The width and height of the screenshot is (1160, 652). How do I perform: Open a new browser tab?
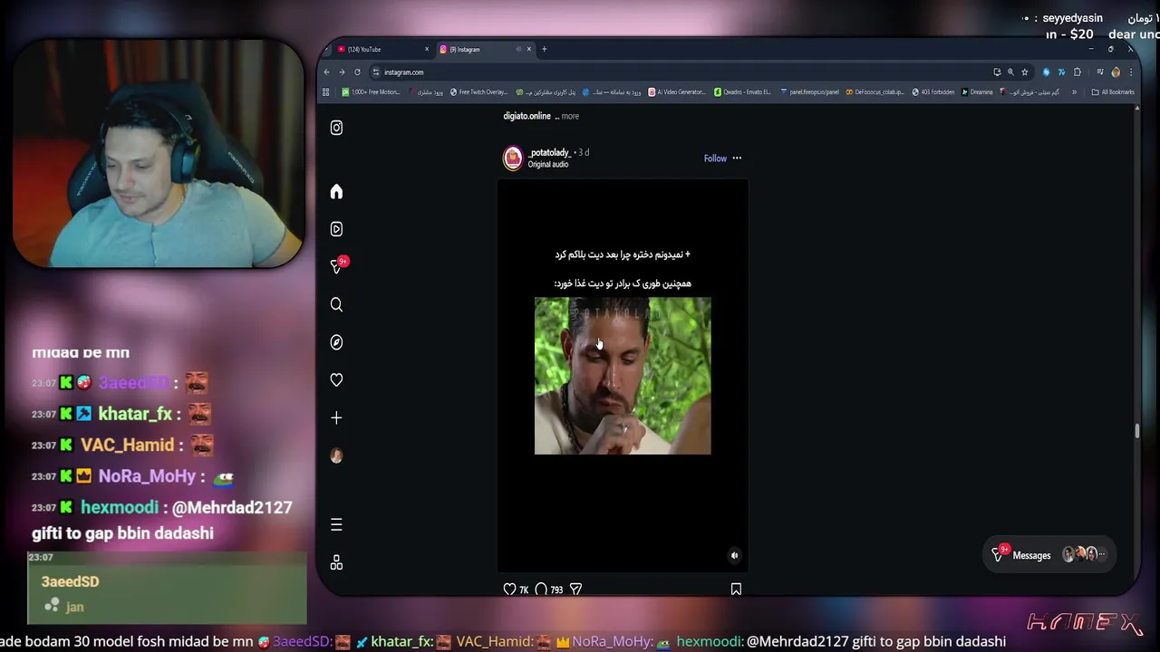click(x=544, y=49)
